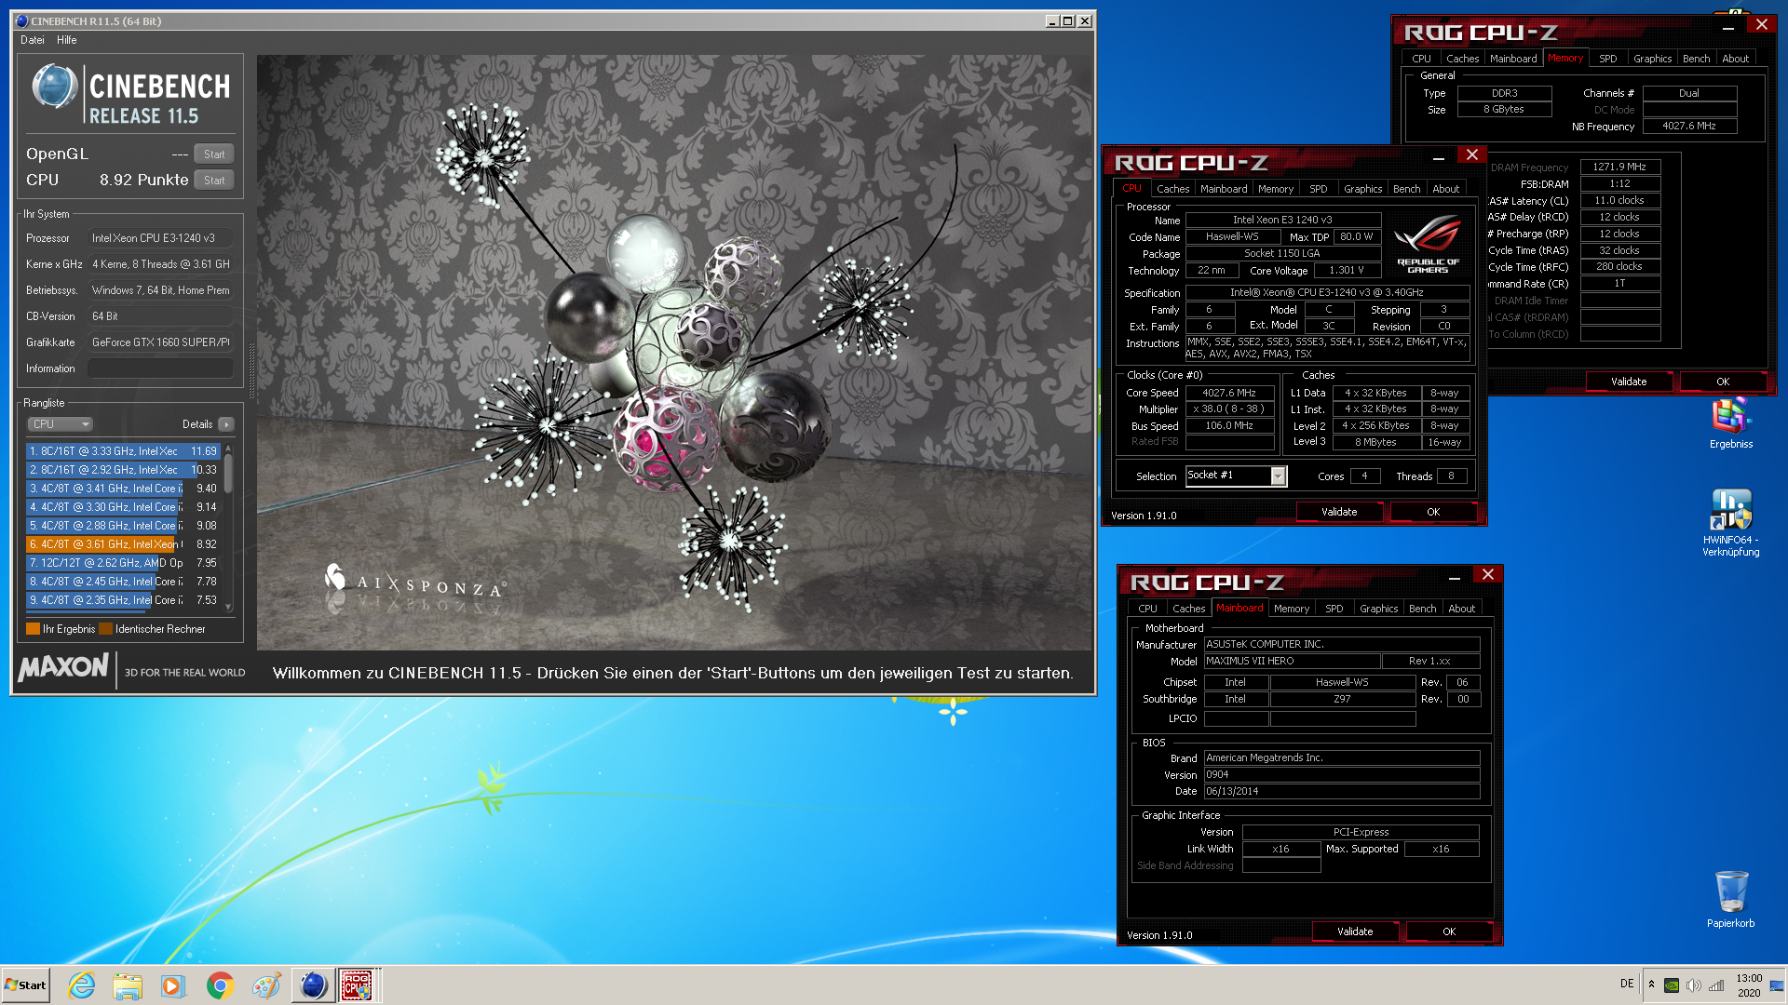Image resolution: width=1788 pixels, height=1005 pixels.
Task: Switch to Bench tab in CPU-Z CPU window
Action: pos(1406,189)
